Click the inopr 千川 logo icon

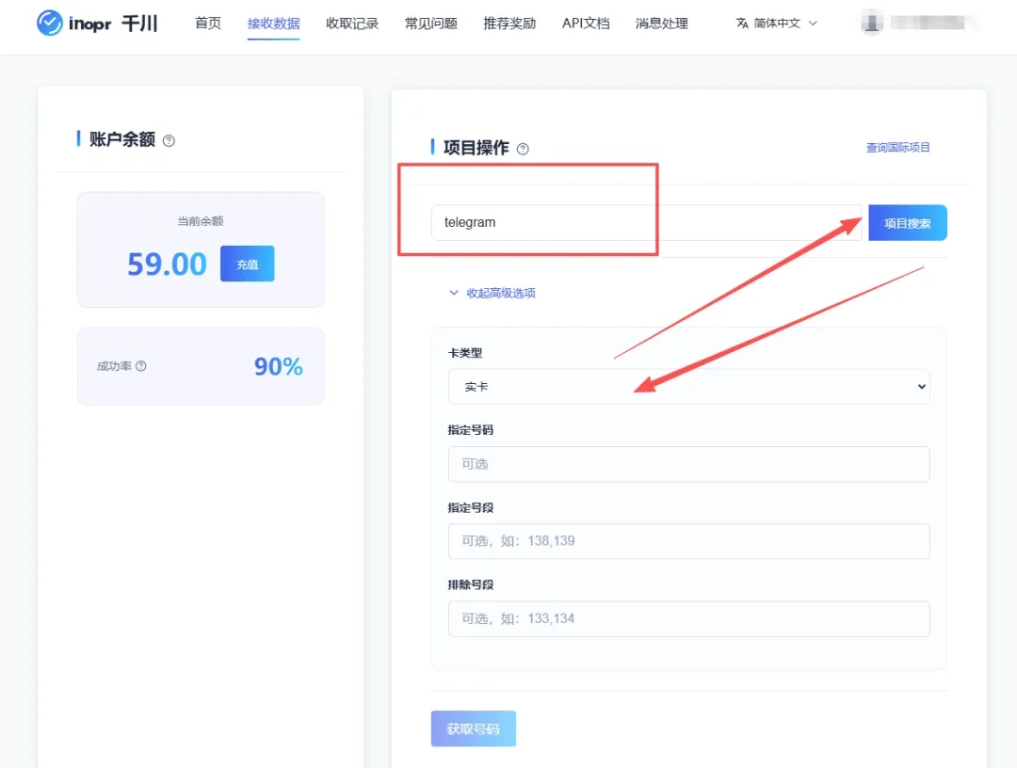[x=49, y=24]
